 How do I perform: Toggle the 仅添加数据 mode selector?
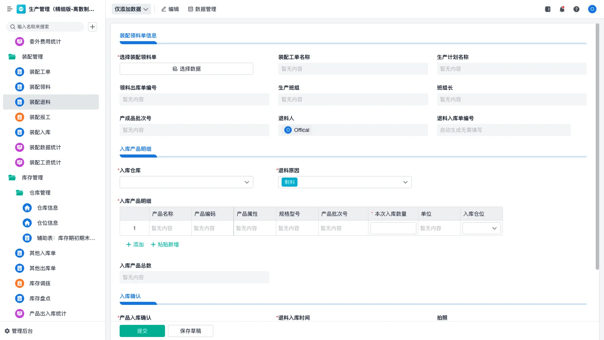131,9
